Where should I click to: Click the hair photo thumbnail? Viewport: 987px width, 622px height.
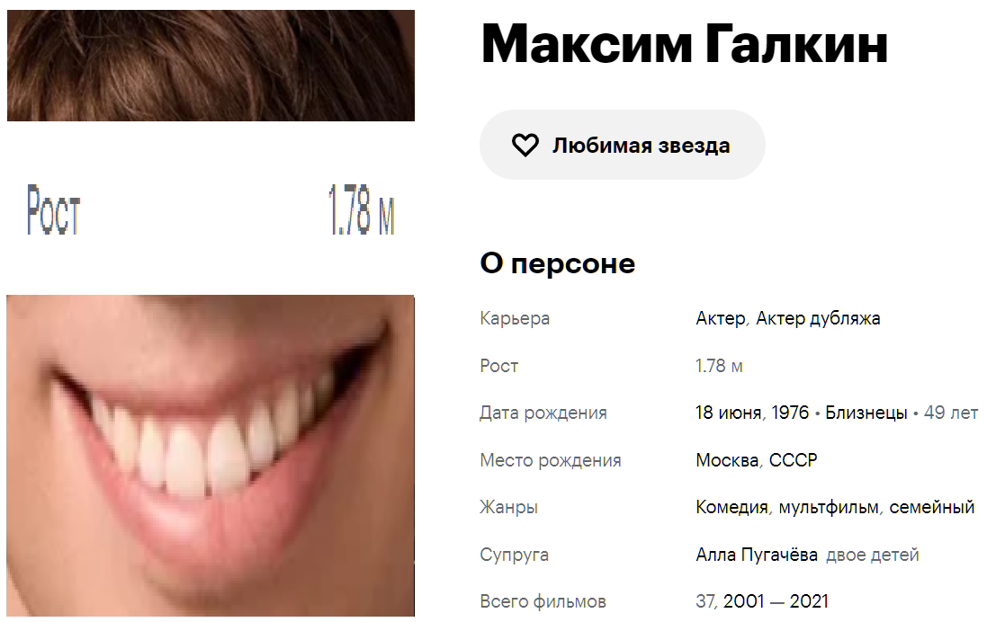coord(211,66)
